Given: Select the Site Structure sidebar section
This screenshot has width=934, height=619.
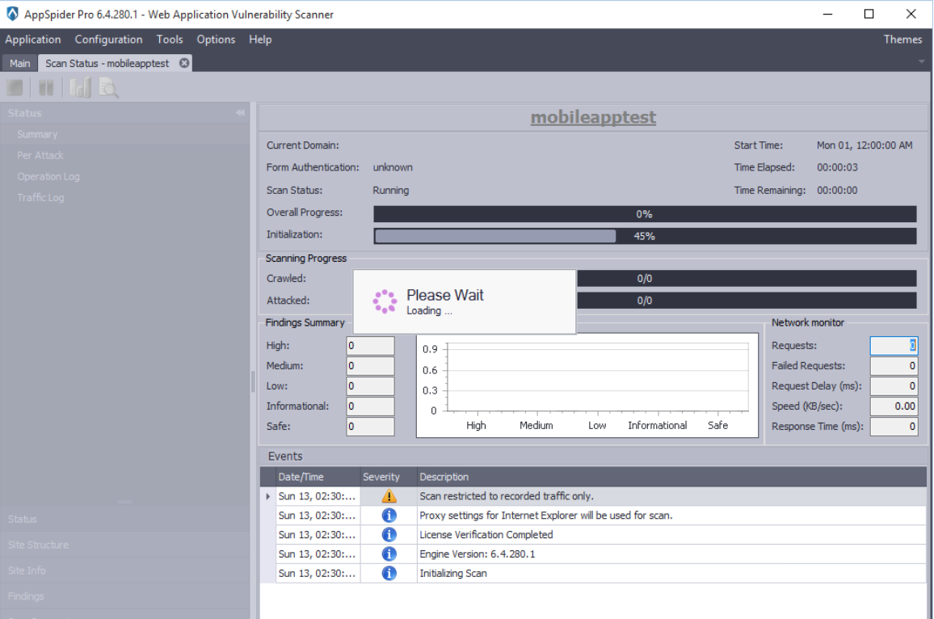Looking at the screenshot, I should pyautogui.click(x=125, y=545).
